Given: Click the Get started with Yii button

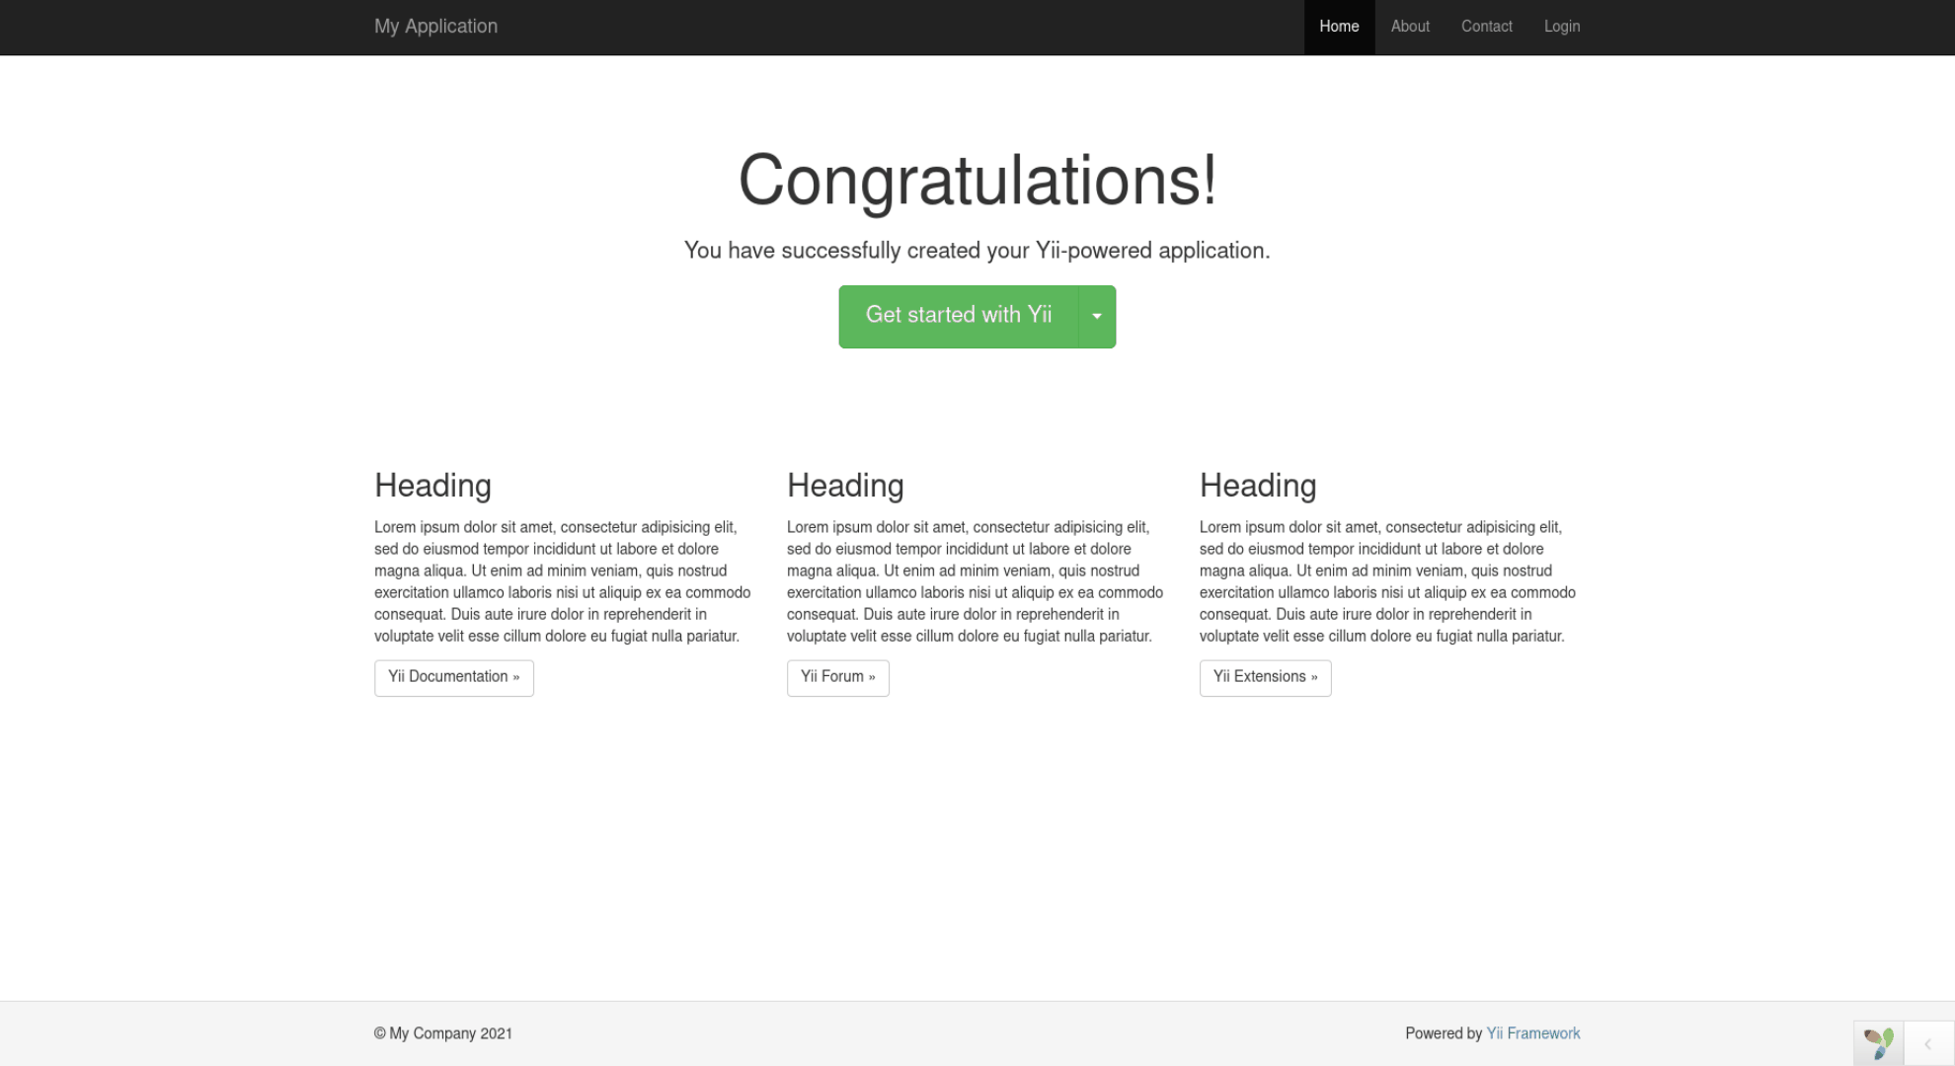Looking at the screenshot, I should [x=958, y=316].
